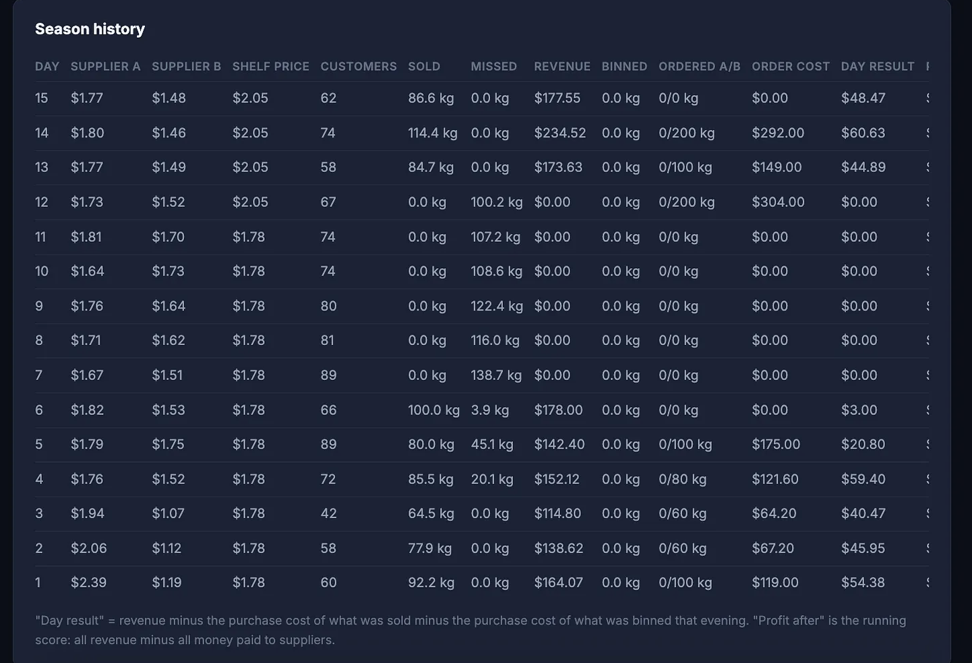
Task: Click the supplier A price '$1.94'
Action: click(x=88, y=514)
